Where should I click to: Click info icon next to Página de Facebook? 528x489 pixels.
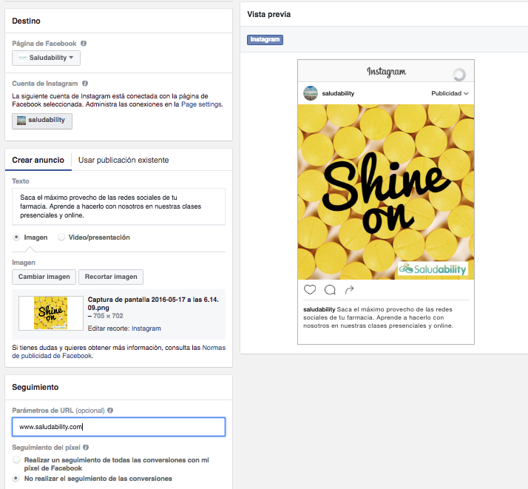point(84,44)
